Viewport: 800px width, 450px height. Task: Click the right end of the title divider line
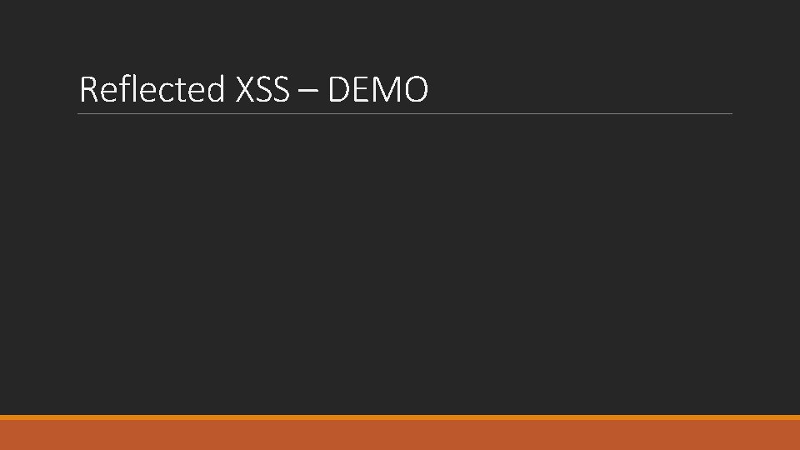730,114
